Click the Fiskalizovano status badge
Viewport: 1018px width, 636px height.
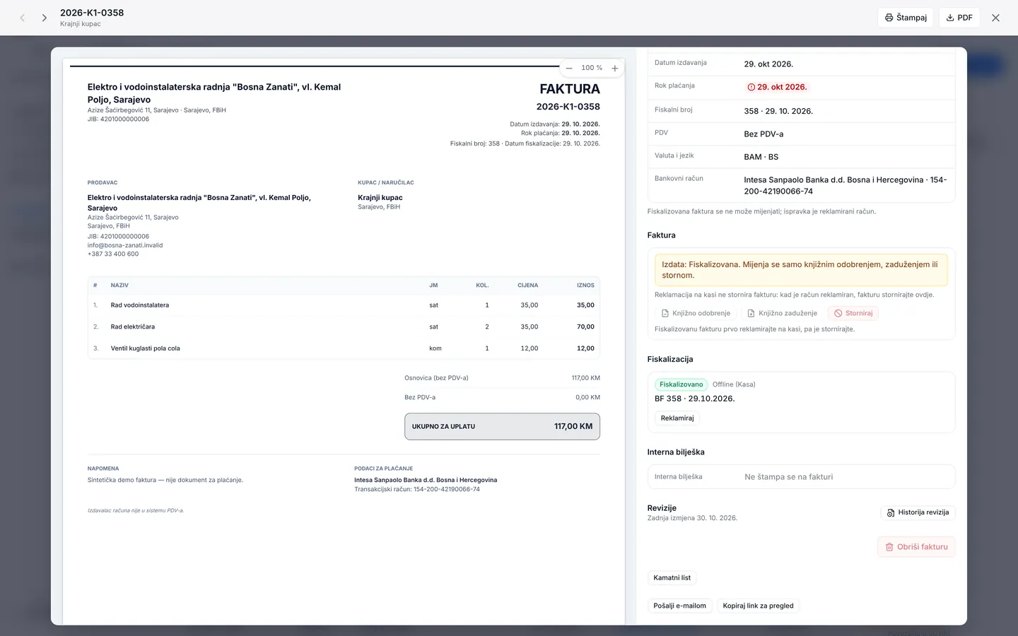click(x=681, y=384)
